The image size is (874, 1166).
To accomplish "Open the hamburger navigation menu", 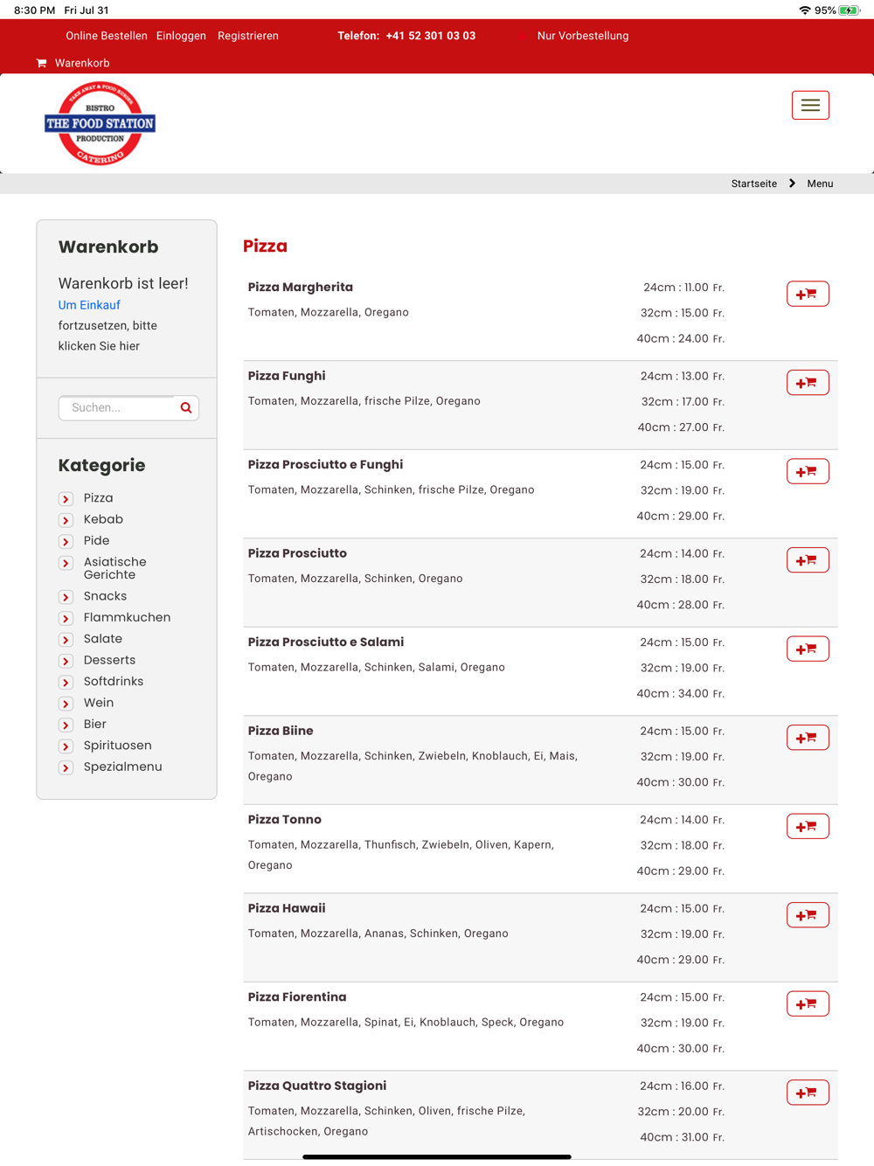I will (810, 105).
